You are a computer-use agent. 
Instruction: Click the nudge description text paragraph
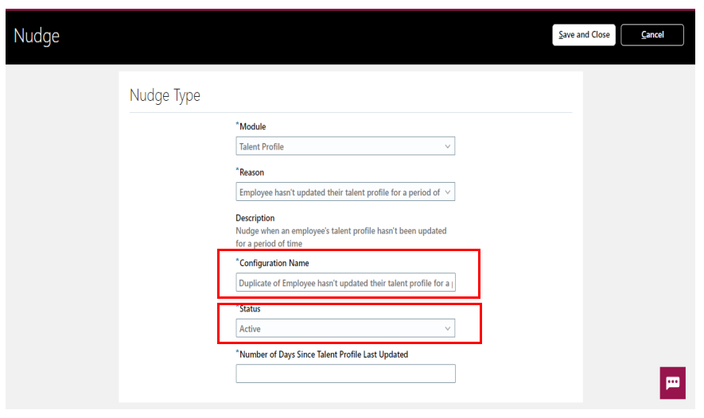click(x=340, y=238)
